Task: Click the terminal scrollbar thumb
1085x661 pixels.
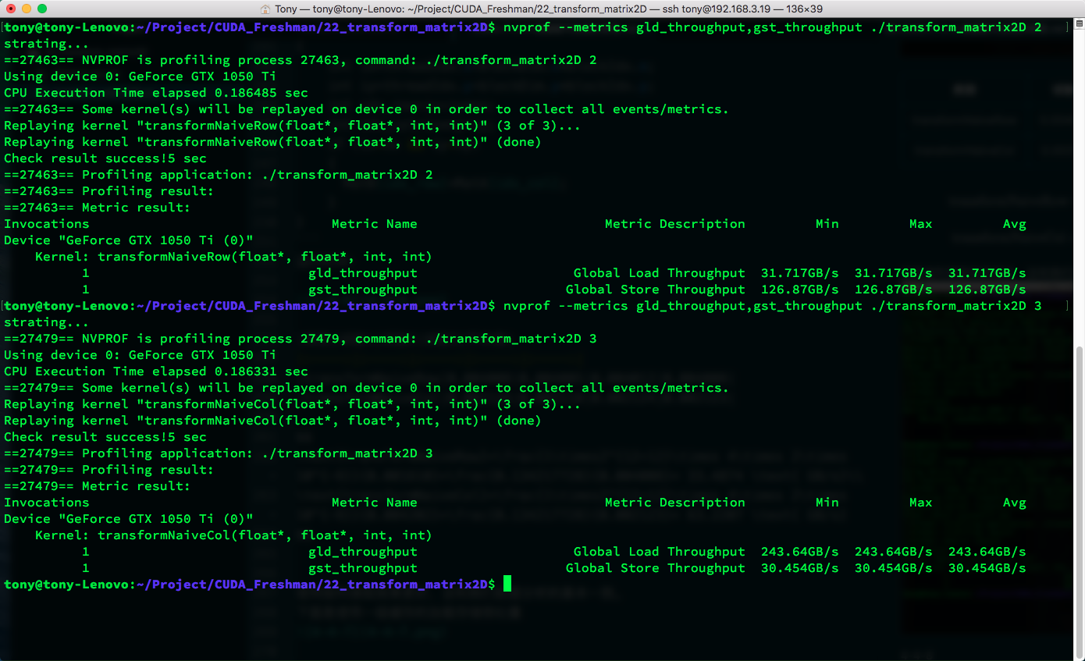Action: [x=1080, y=499]
